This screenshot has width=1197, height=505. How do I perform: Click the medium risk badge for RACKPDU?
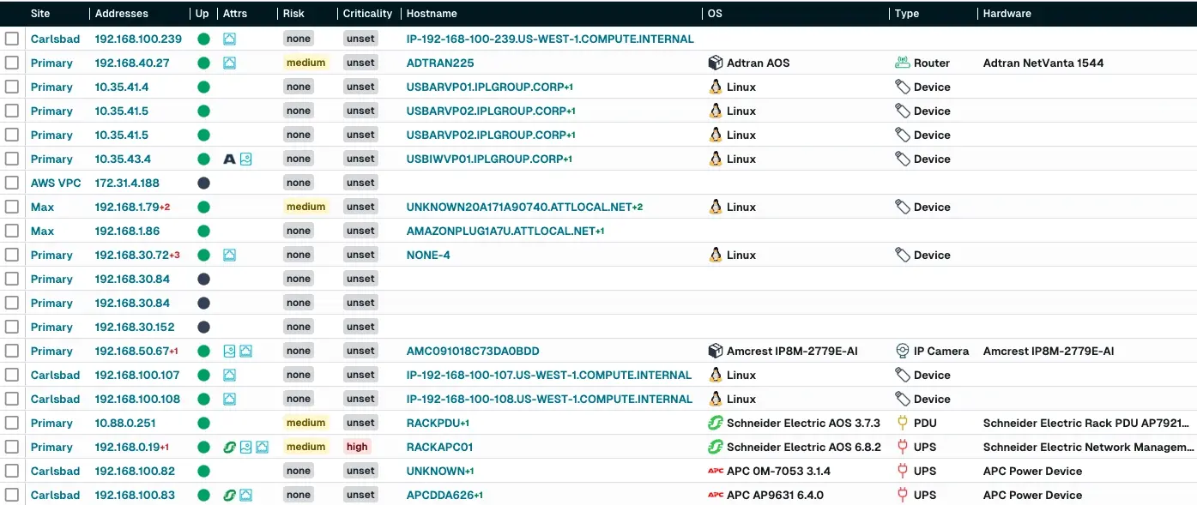click(x=305, y=423)
